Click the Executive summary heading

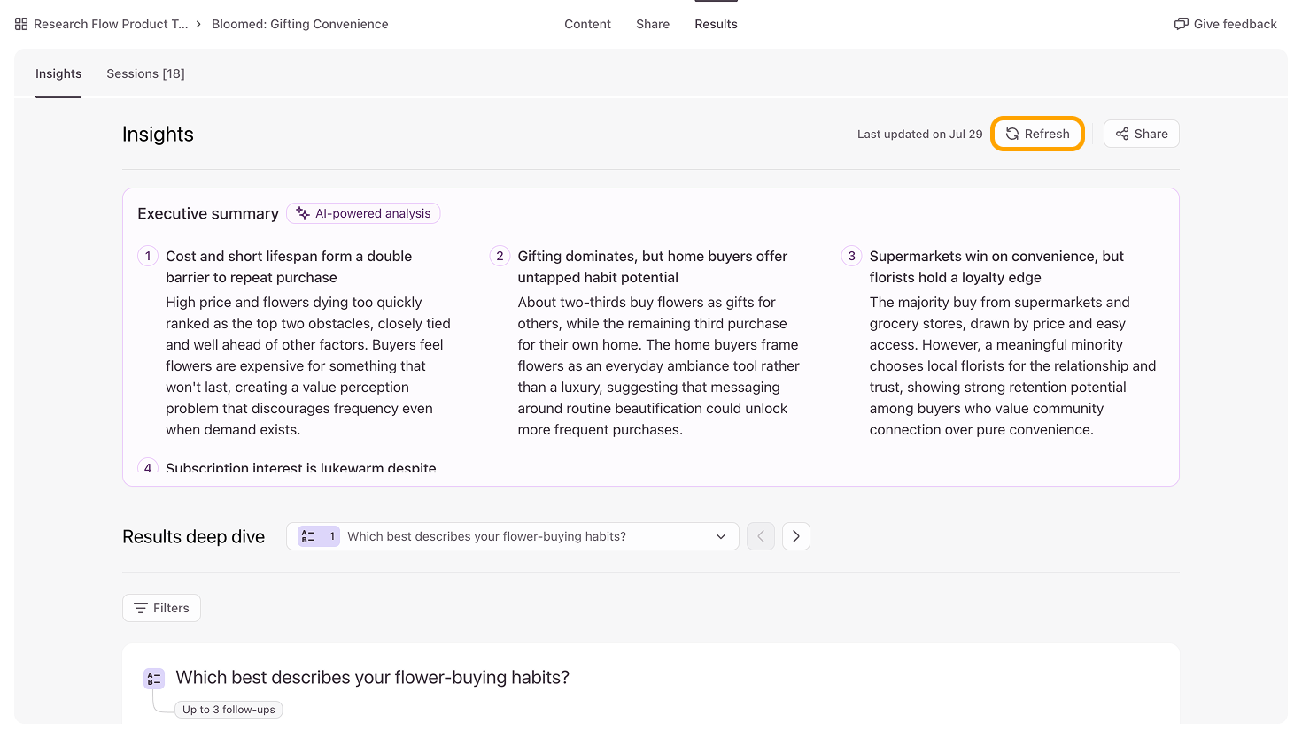pyautogui.click(x=208, y=213)
